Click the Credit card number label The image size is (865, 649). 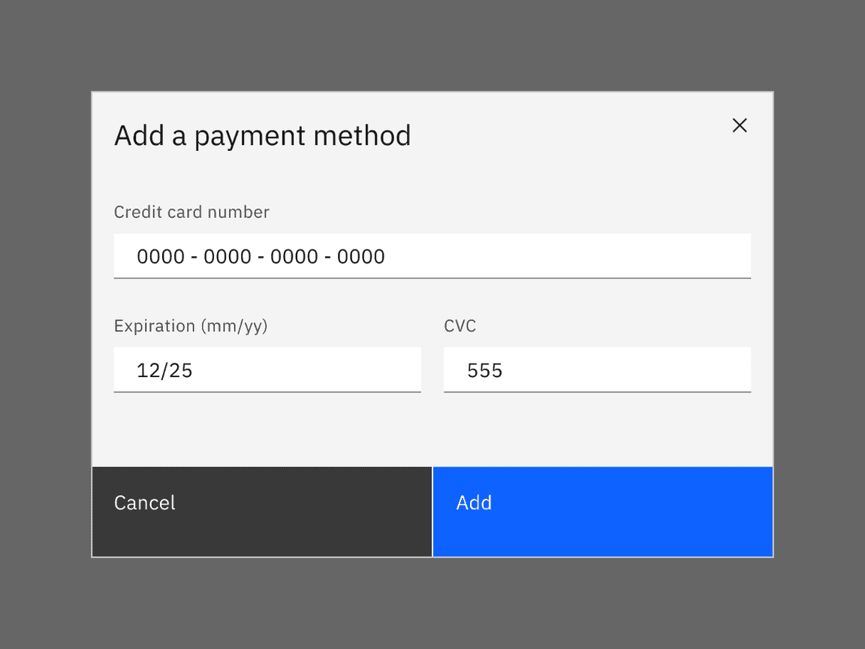[191, 212]
